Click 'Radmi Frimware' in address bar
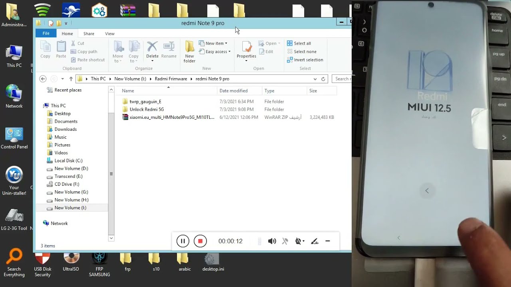The height and width of the screenshot is (287, 511). [x=171, y=79]
